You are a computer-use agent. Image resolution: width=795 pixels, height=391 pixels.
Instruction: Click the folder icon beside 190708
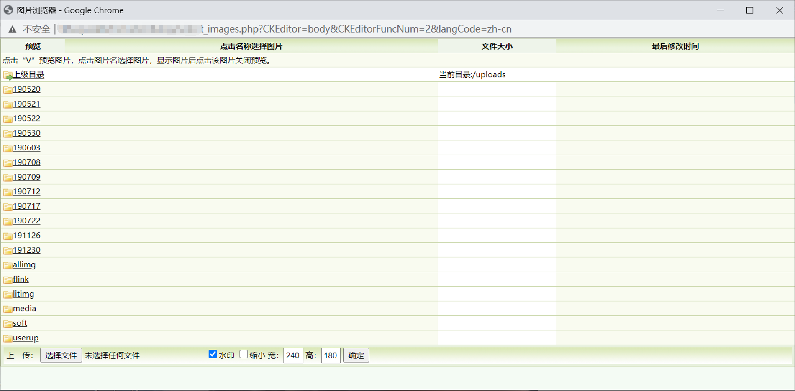8,162
